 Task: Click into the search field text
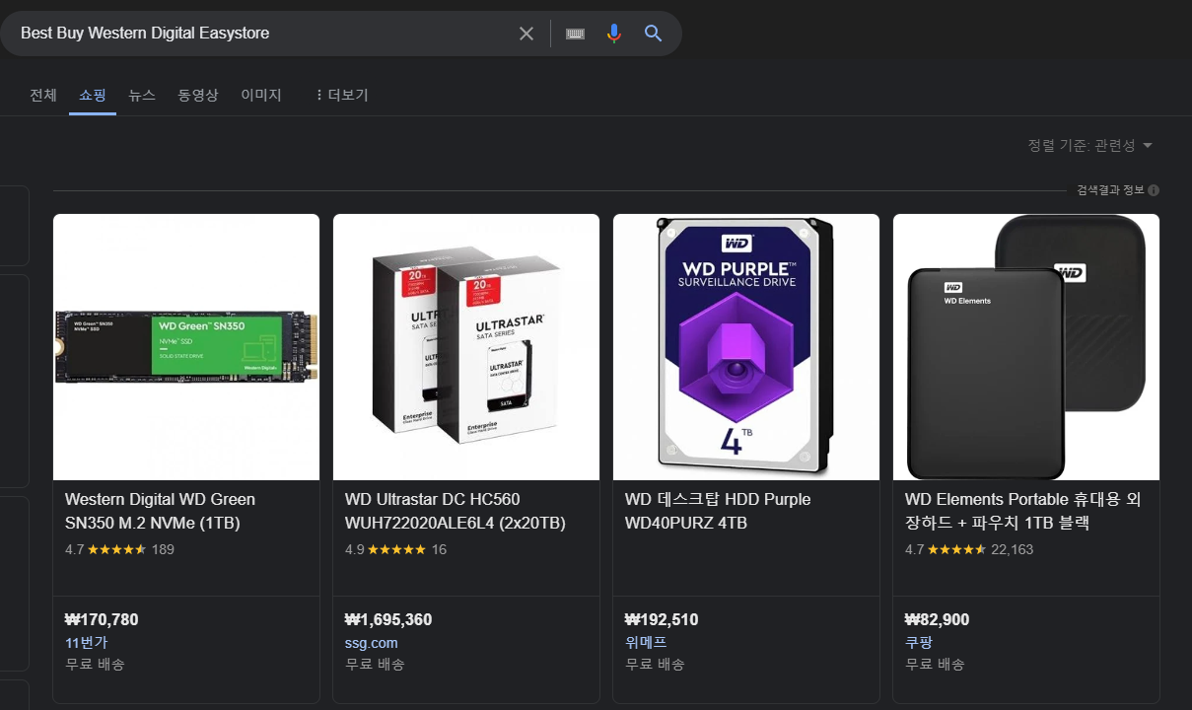(145, 34)
